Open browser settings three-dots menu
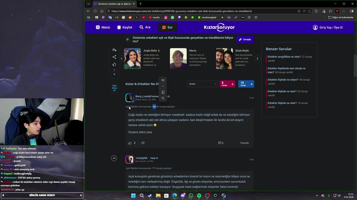The image size is (357, 200). (x=344, y=11)
